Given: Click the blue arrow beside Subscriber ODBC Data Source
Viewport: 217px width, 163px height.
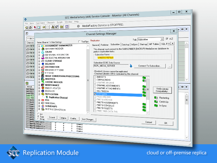Looking at the screenshot, I should (131, 66).
